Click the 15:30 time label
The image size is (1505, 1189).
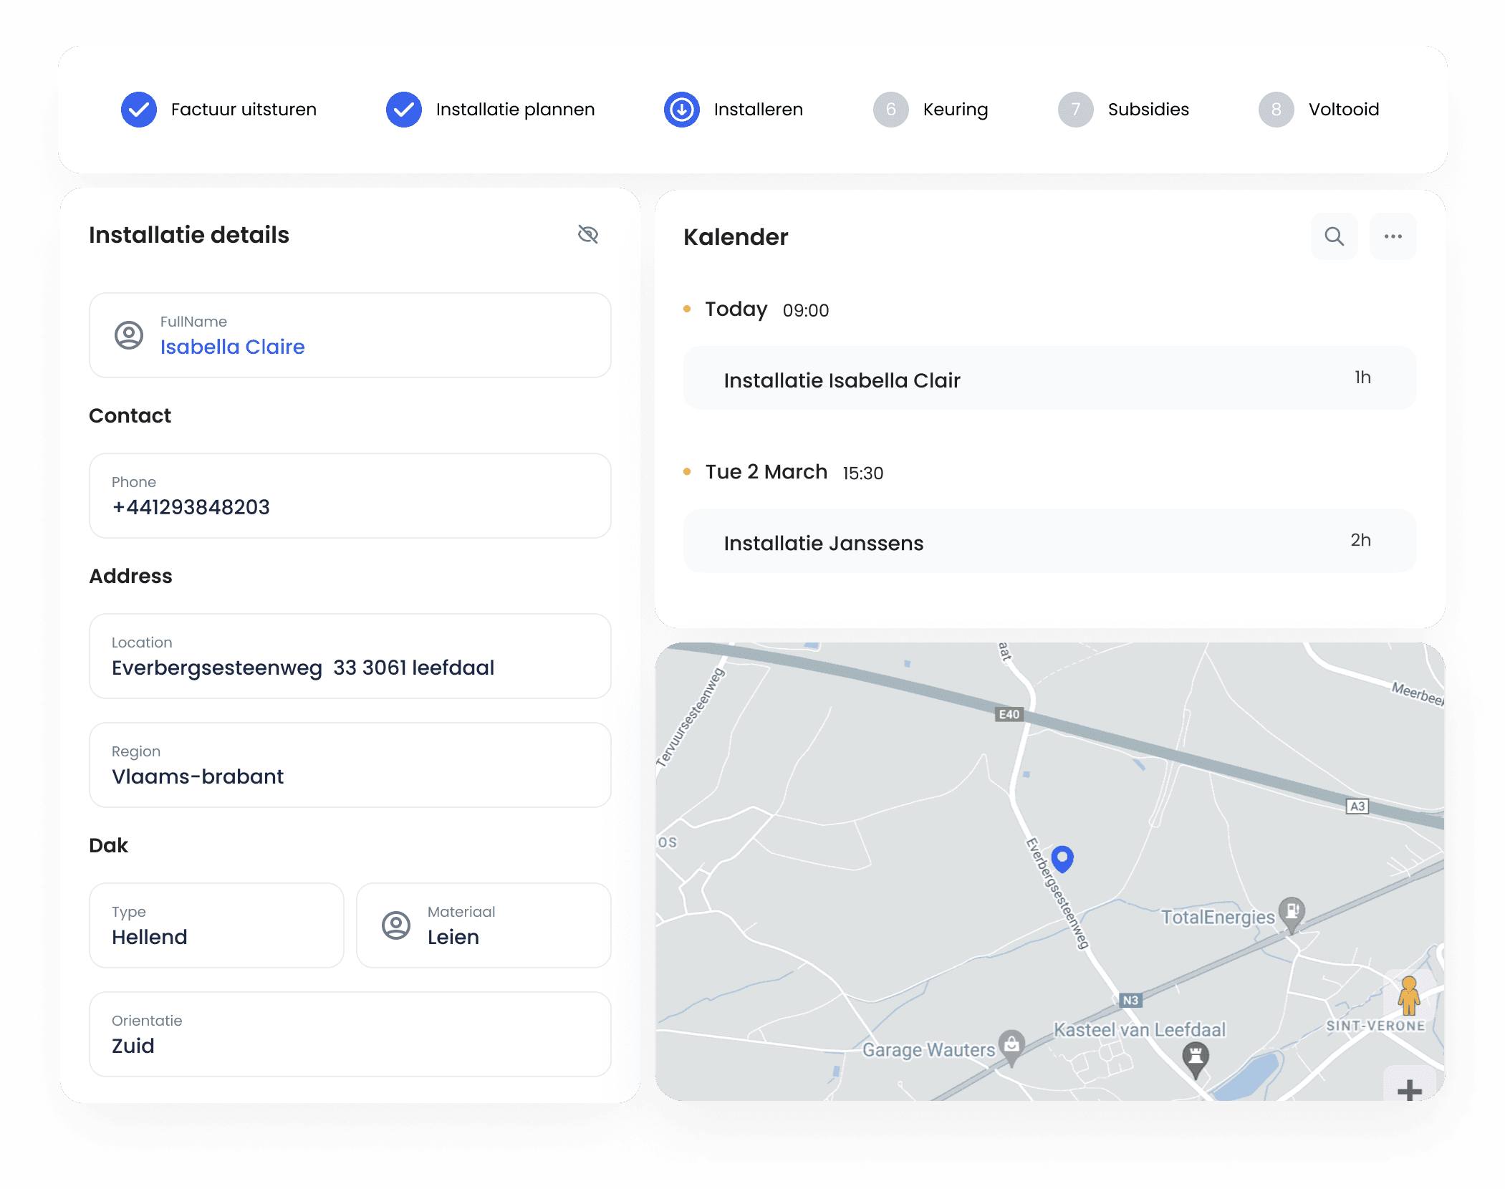click(x=863, y=473)
